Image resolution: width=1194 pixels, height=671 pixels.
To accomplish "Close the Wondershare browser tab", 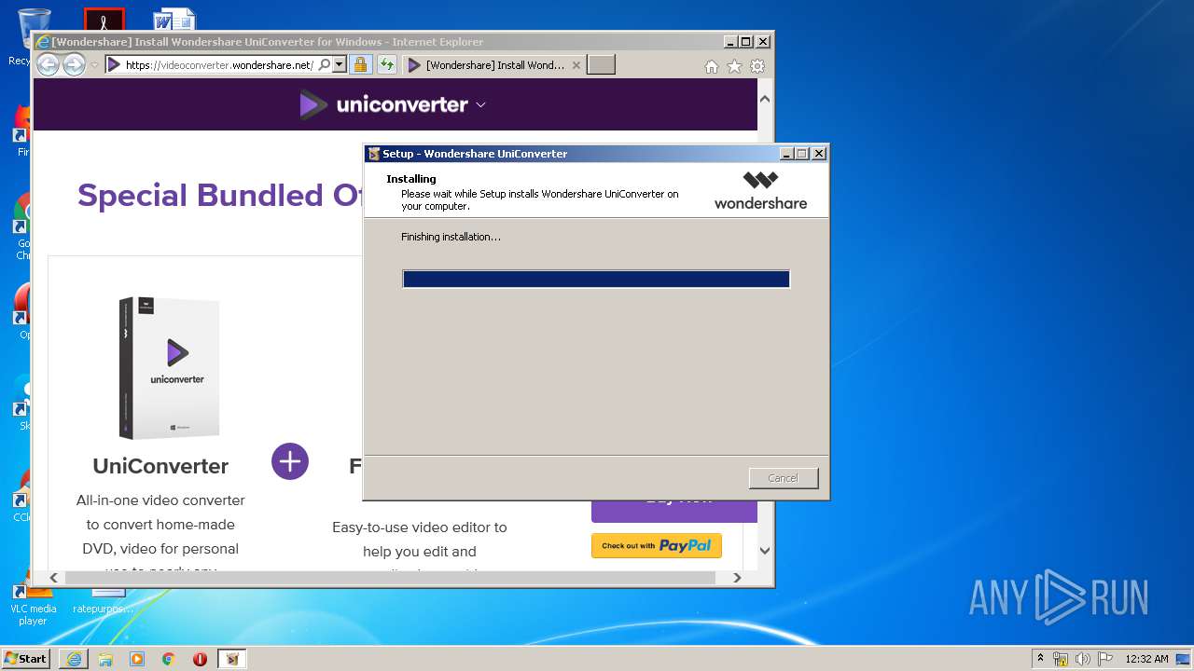I will coord(576,65).
